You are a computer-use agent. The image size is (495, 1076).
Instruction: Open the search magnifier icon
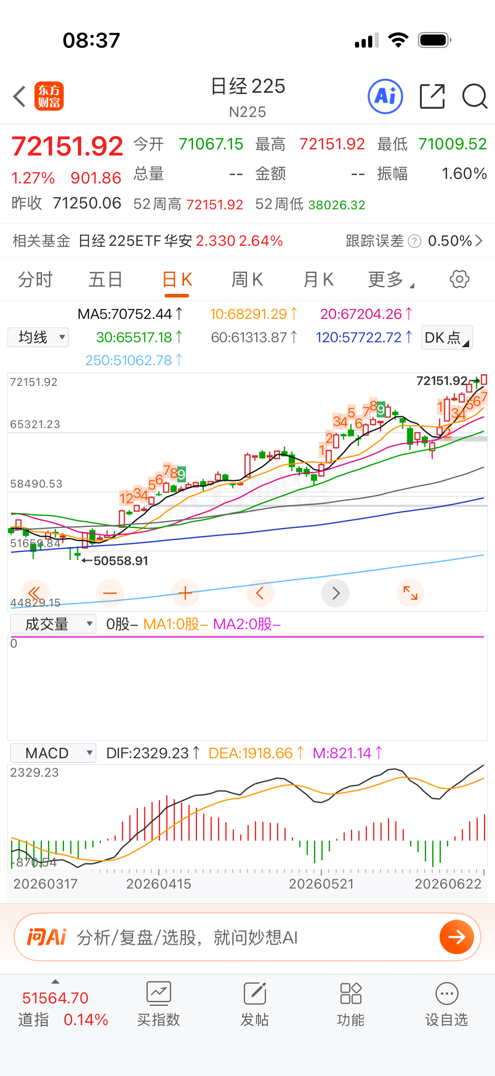[475, 96]
